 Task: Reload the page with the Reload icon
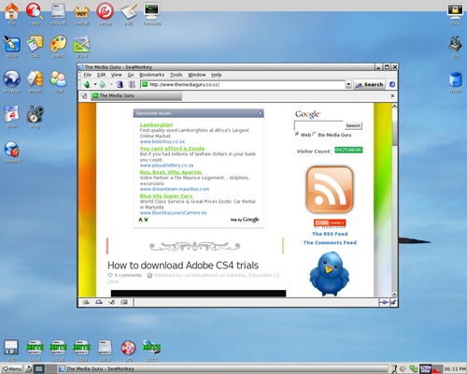[x=120, y=84]
